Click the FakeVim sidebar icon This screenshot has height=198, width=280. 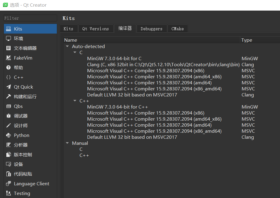[x=8, y=58]
